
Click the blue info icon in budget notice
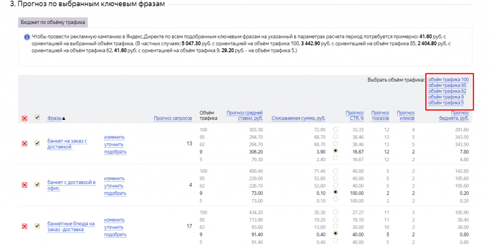pyautogui.click(x=27, y=37)
